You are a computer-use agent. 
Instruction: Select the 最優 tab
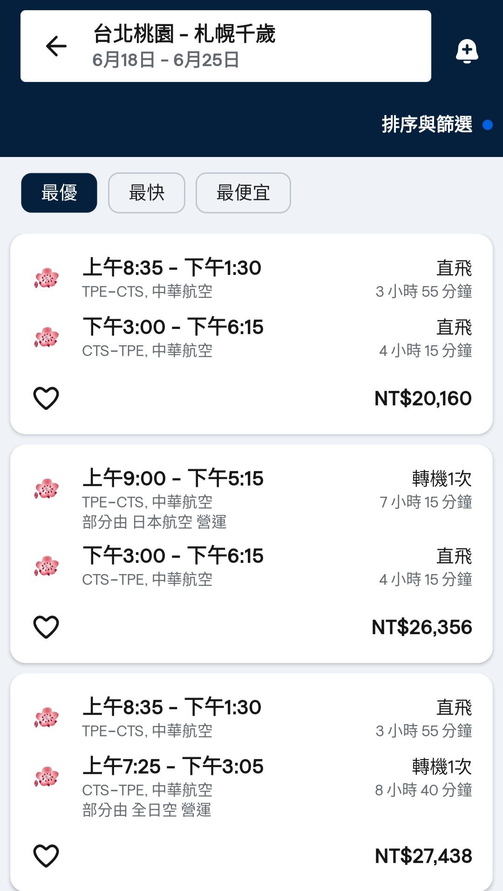pyautogui.click(x=59, y=193)
